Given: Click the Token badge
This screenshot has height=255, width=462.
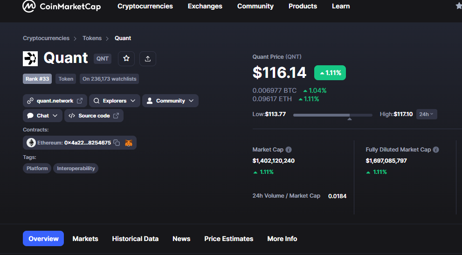Looking at the screenshot, I should [x=66, y=79].
